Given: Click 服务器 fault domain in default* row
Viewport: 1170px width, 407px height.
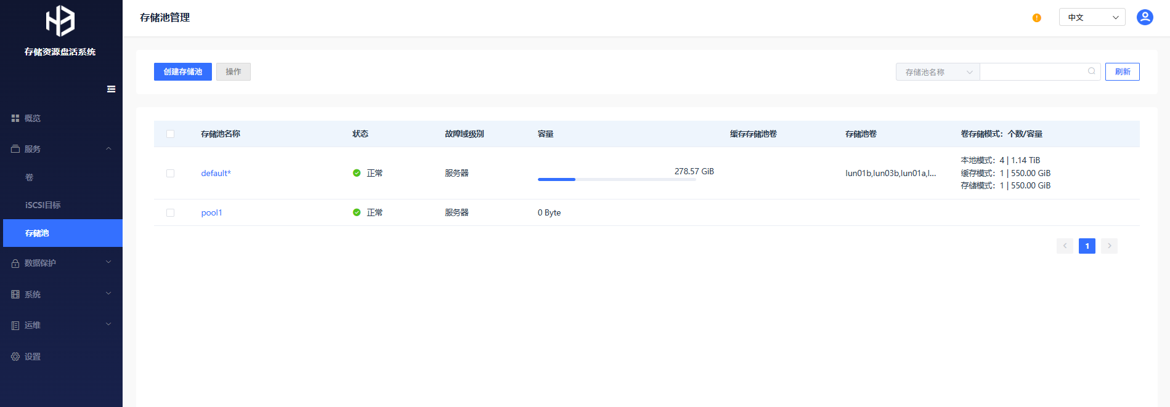Looking at the screenshot, I should point(457,173).
